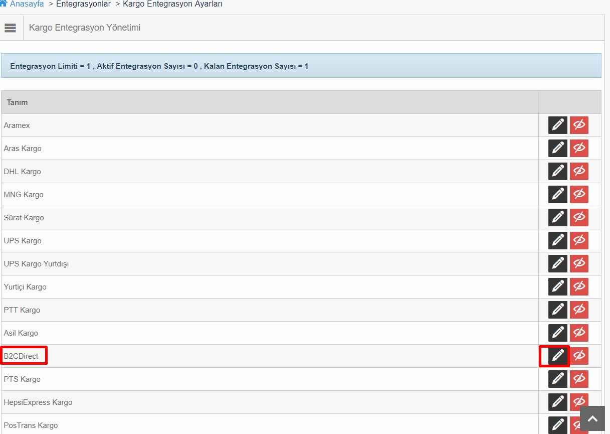Viewport: 610px width, 434px height.
Task: Go to top with arrow button
Action: (x=592, y=419)
